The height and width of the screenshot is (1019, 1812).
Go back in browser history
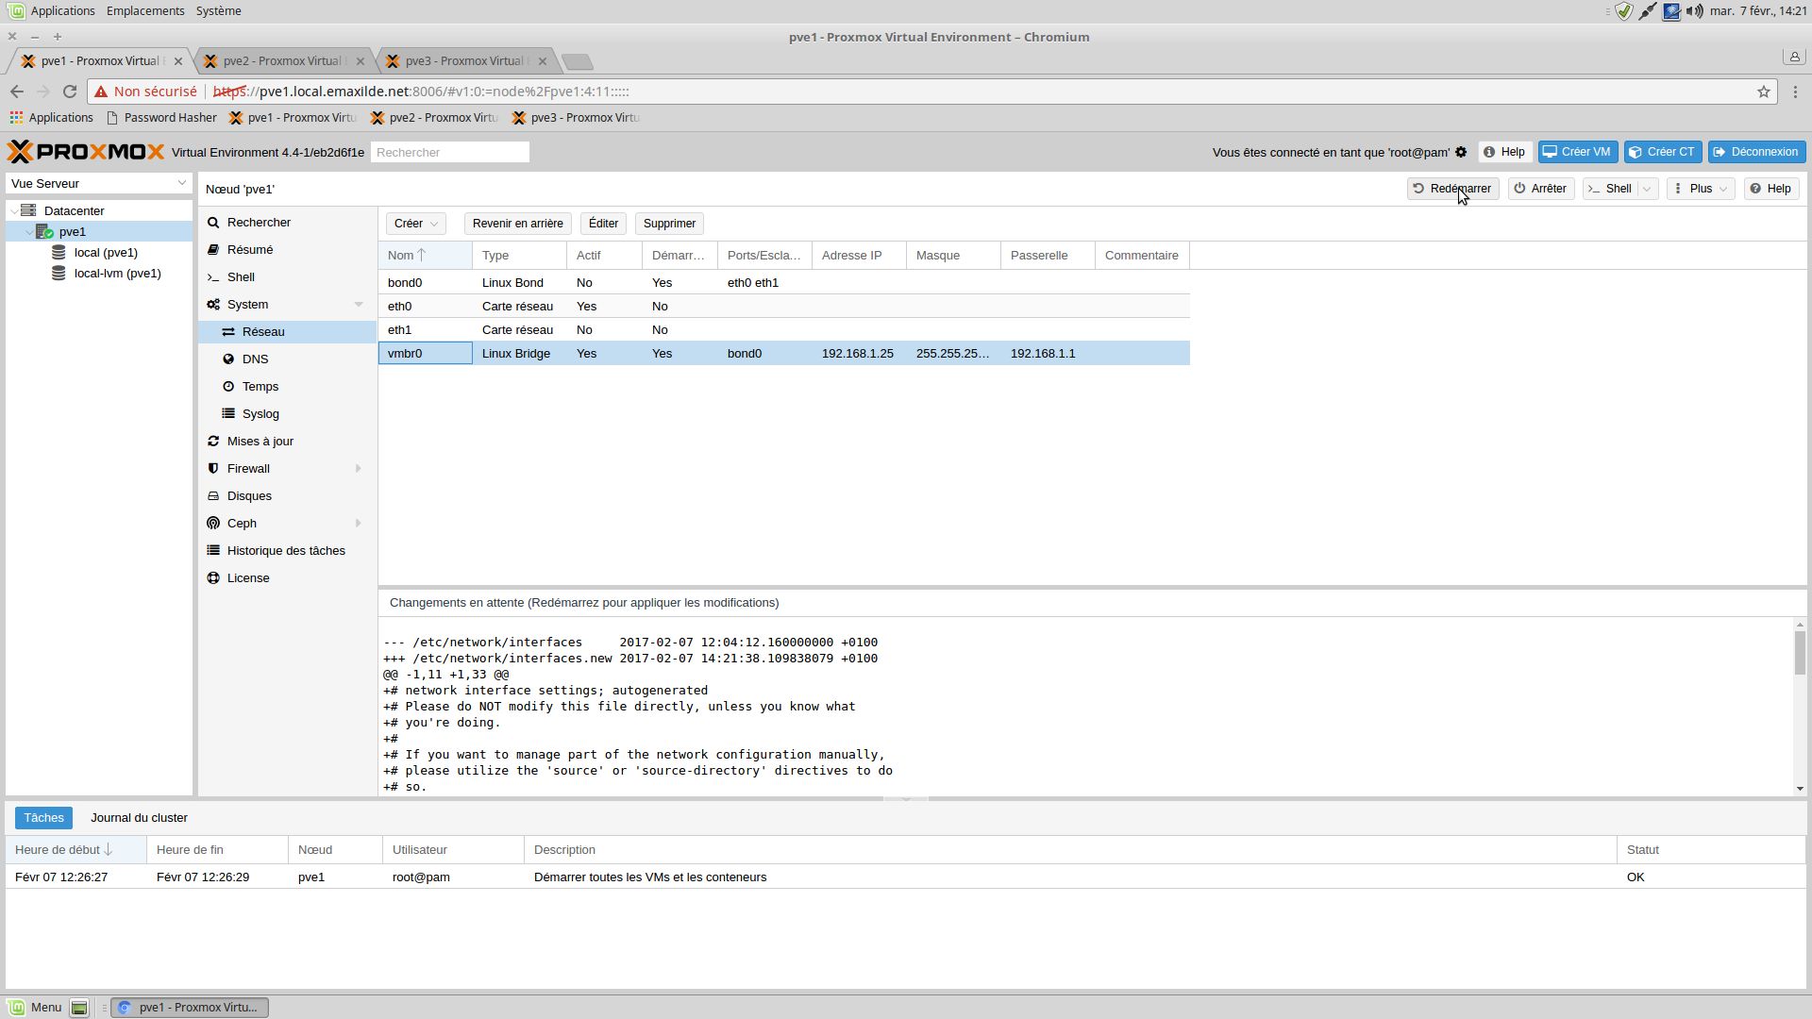[x=17, y=92]
